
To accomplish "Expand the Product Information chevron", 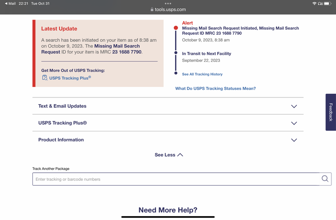I will [x=294, y=140].
